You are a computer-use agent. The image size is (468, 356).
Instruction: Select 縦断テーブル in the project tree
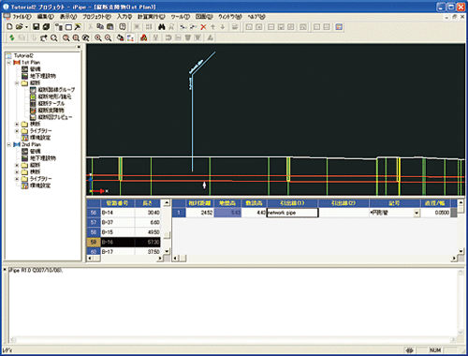tap(51, 103)
